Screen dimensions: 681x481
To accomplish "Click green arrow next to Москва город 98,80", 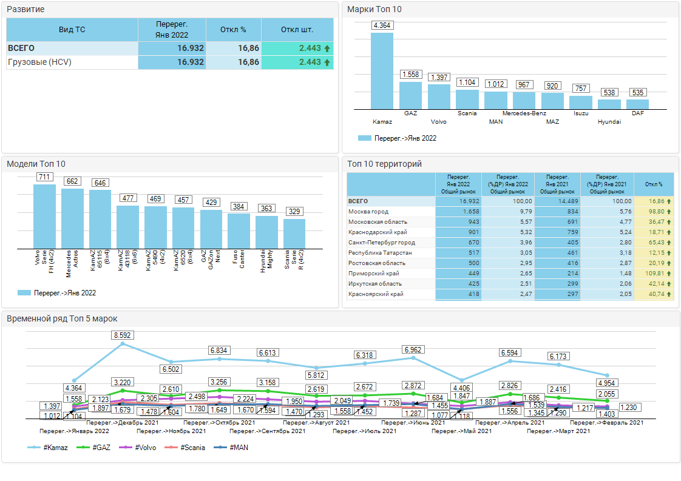I will (669, 212).
